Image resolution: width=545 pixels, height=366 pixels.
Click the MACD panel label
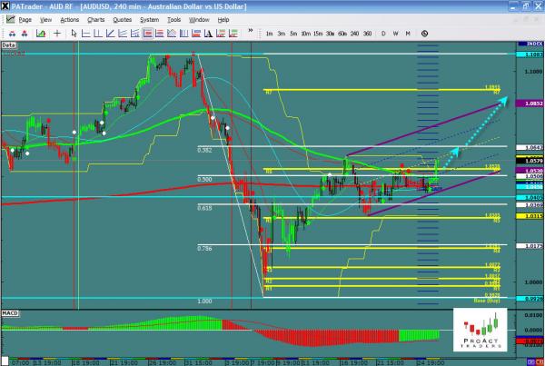tap(11, 312)
